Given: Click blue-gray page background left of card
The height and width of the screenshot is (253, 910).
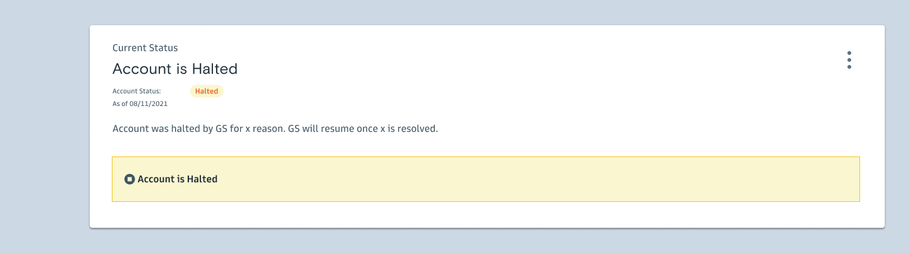Looking at the screenshot, I should click(x=44, y=126).
